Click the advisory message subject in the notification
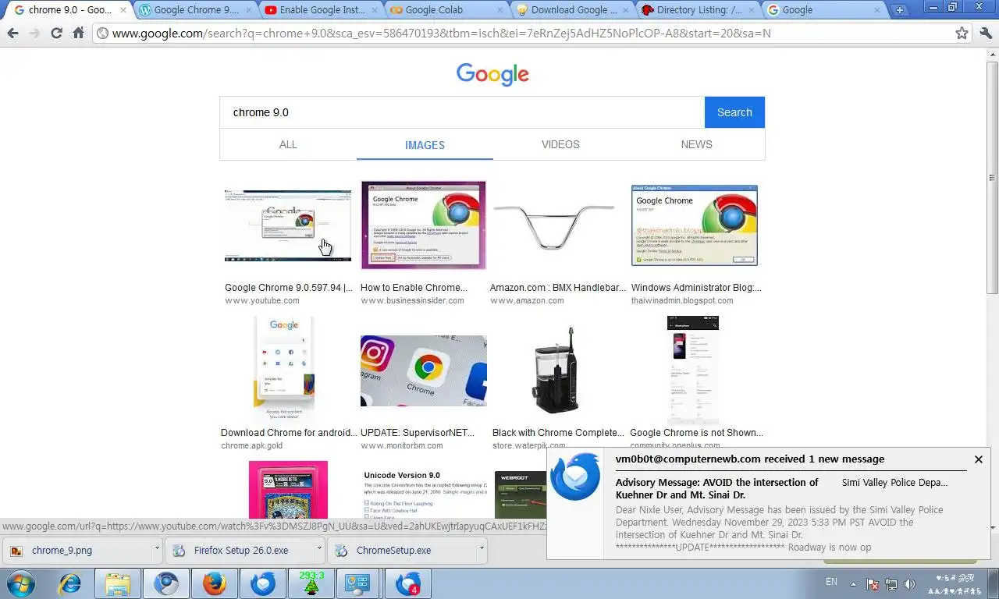Image resolution: width=999 pixels, height=599 pixels. coord(717,488)
